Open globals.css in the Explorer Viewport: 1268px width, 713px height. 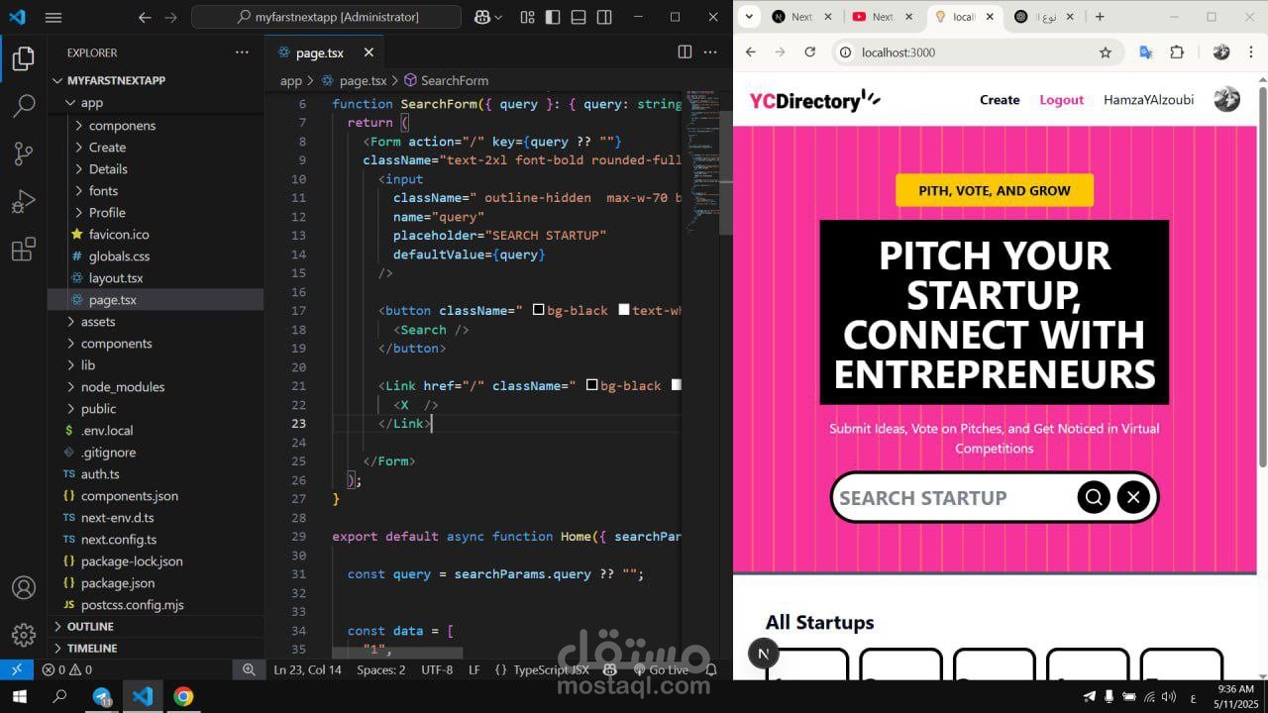119,256
